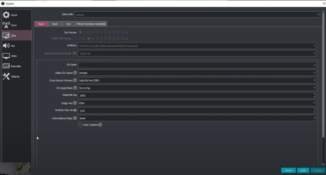The height and width of the screenshot is (175, 326).
Task: Click the scrollbar down arrow
Action: 323,165
